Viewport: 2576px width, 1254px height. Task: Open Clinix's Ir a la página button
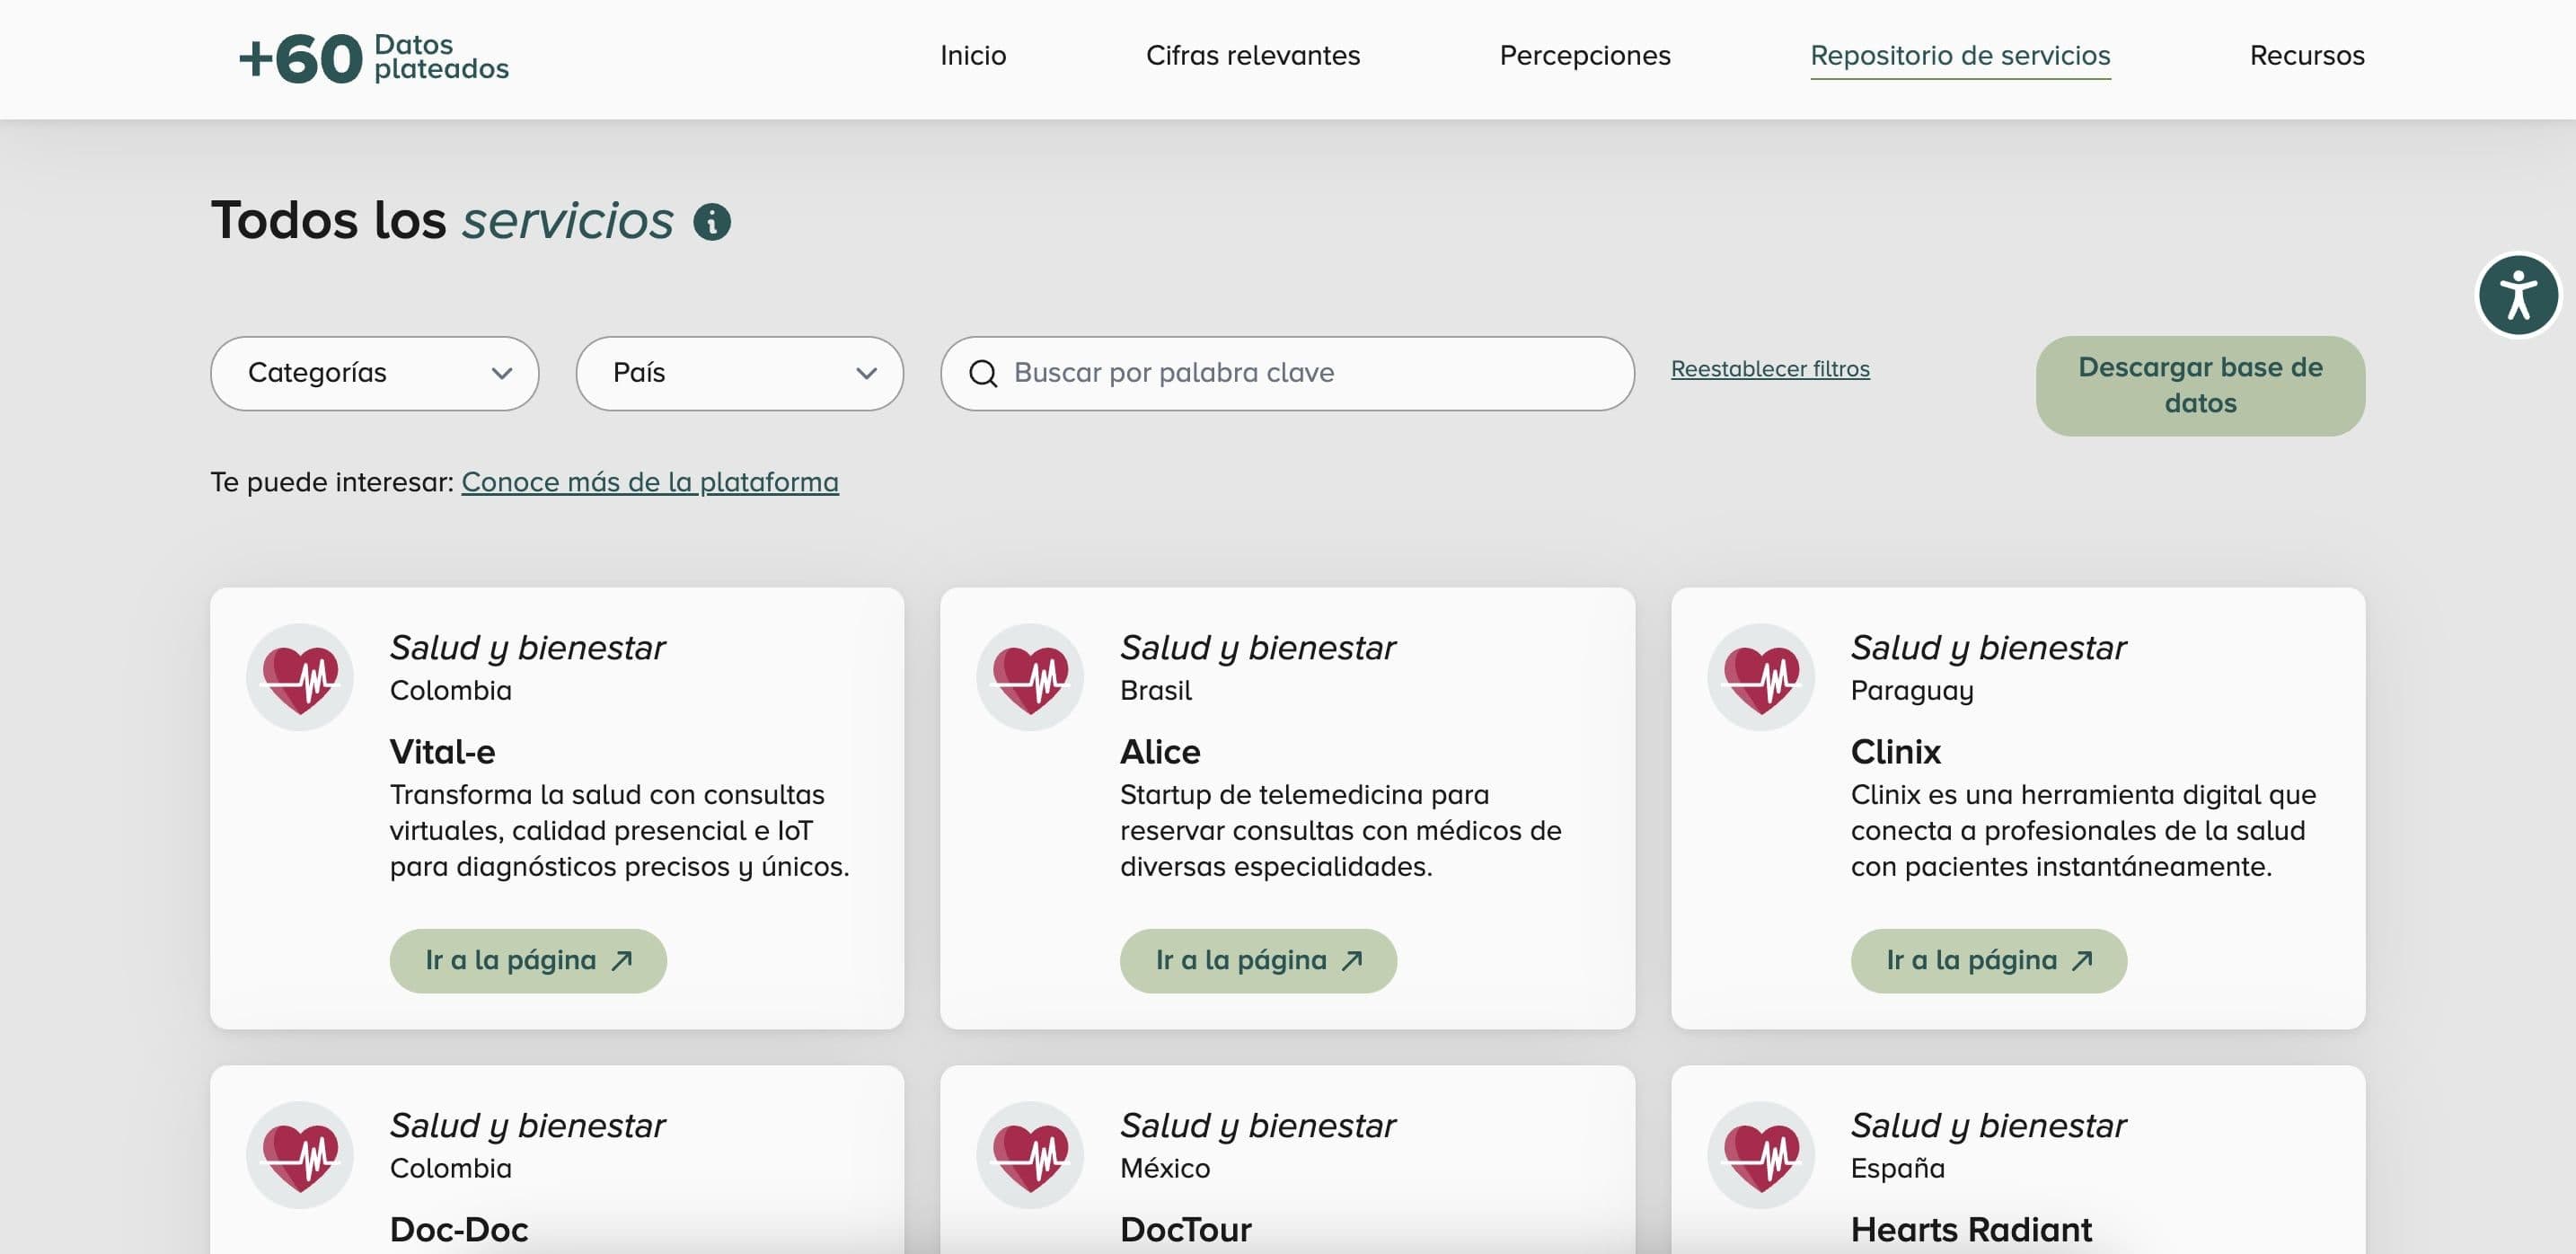[1989, 960]
